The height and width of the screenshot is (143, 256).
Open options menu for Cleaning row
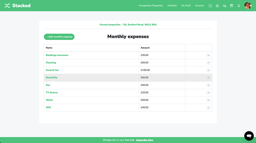[x=208, y=63]
